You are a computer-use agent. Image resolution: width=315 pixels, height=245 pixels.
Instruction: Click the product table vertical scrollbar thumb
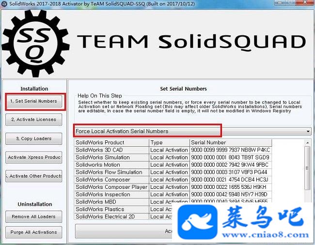tap(307, 168)
